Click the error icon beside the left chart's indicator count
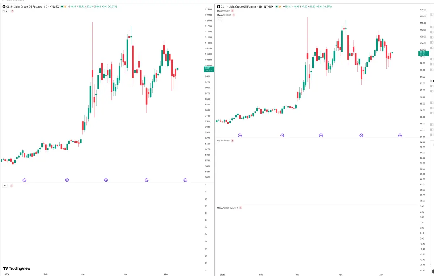 [x=12, y=11]
